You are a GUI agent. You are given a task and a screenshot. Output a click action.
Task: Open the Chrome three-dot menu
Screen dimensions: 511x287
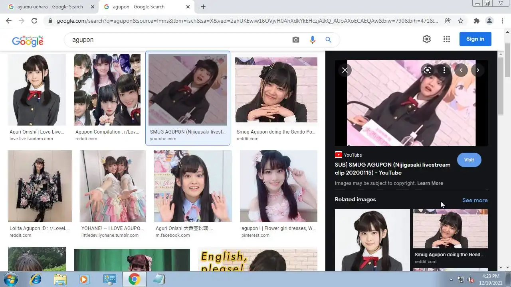502,21
